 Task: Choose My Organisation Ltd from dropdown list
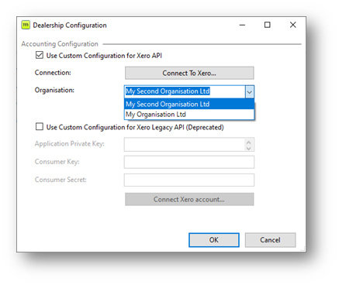point(189,115)
